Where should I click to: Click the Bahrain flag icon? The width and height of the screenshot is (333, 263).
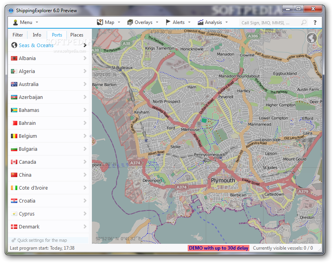(x=14, y=123)
